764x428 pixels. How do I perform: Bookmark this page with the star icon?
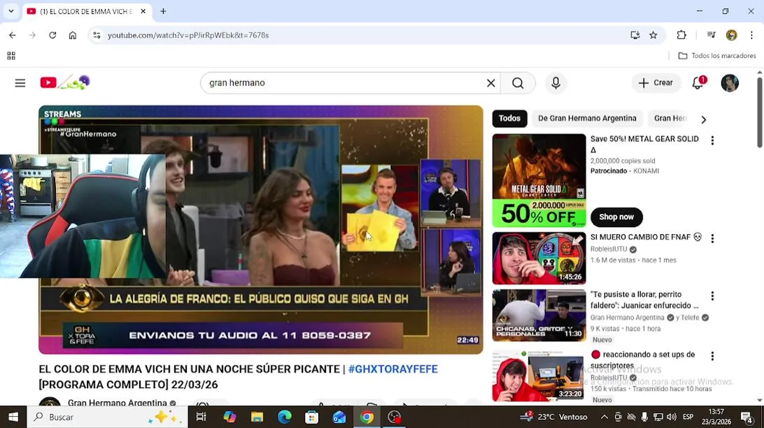[x=653, y=35]
